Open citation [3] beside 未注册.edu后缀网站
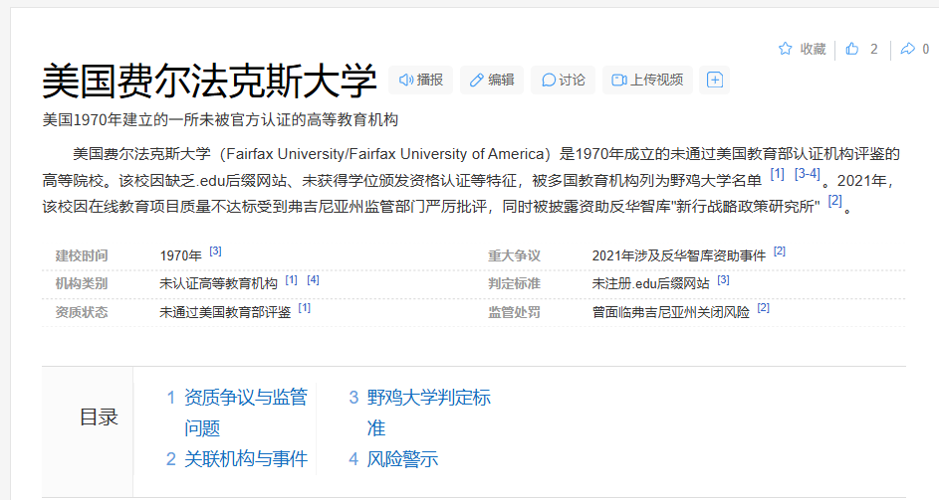Image resolution: width=939 pixels, height=500 pixels. click(723, 280)
